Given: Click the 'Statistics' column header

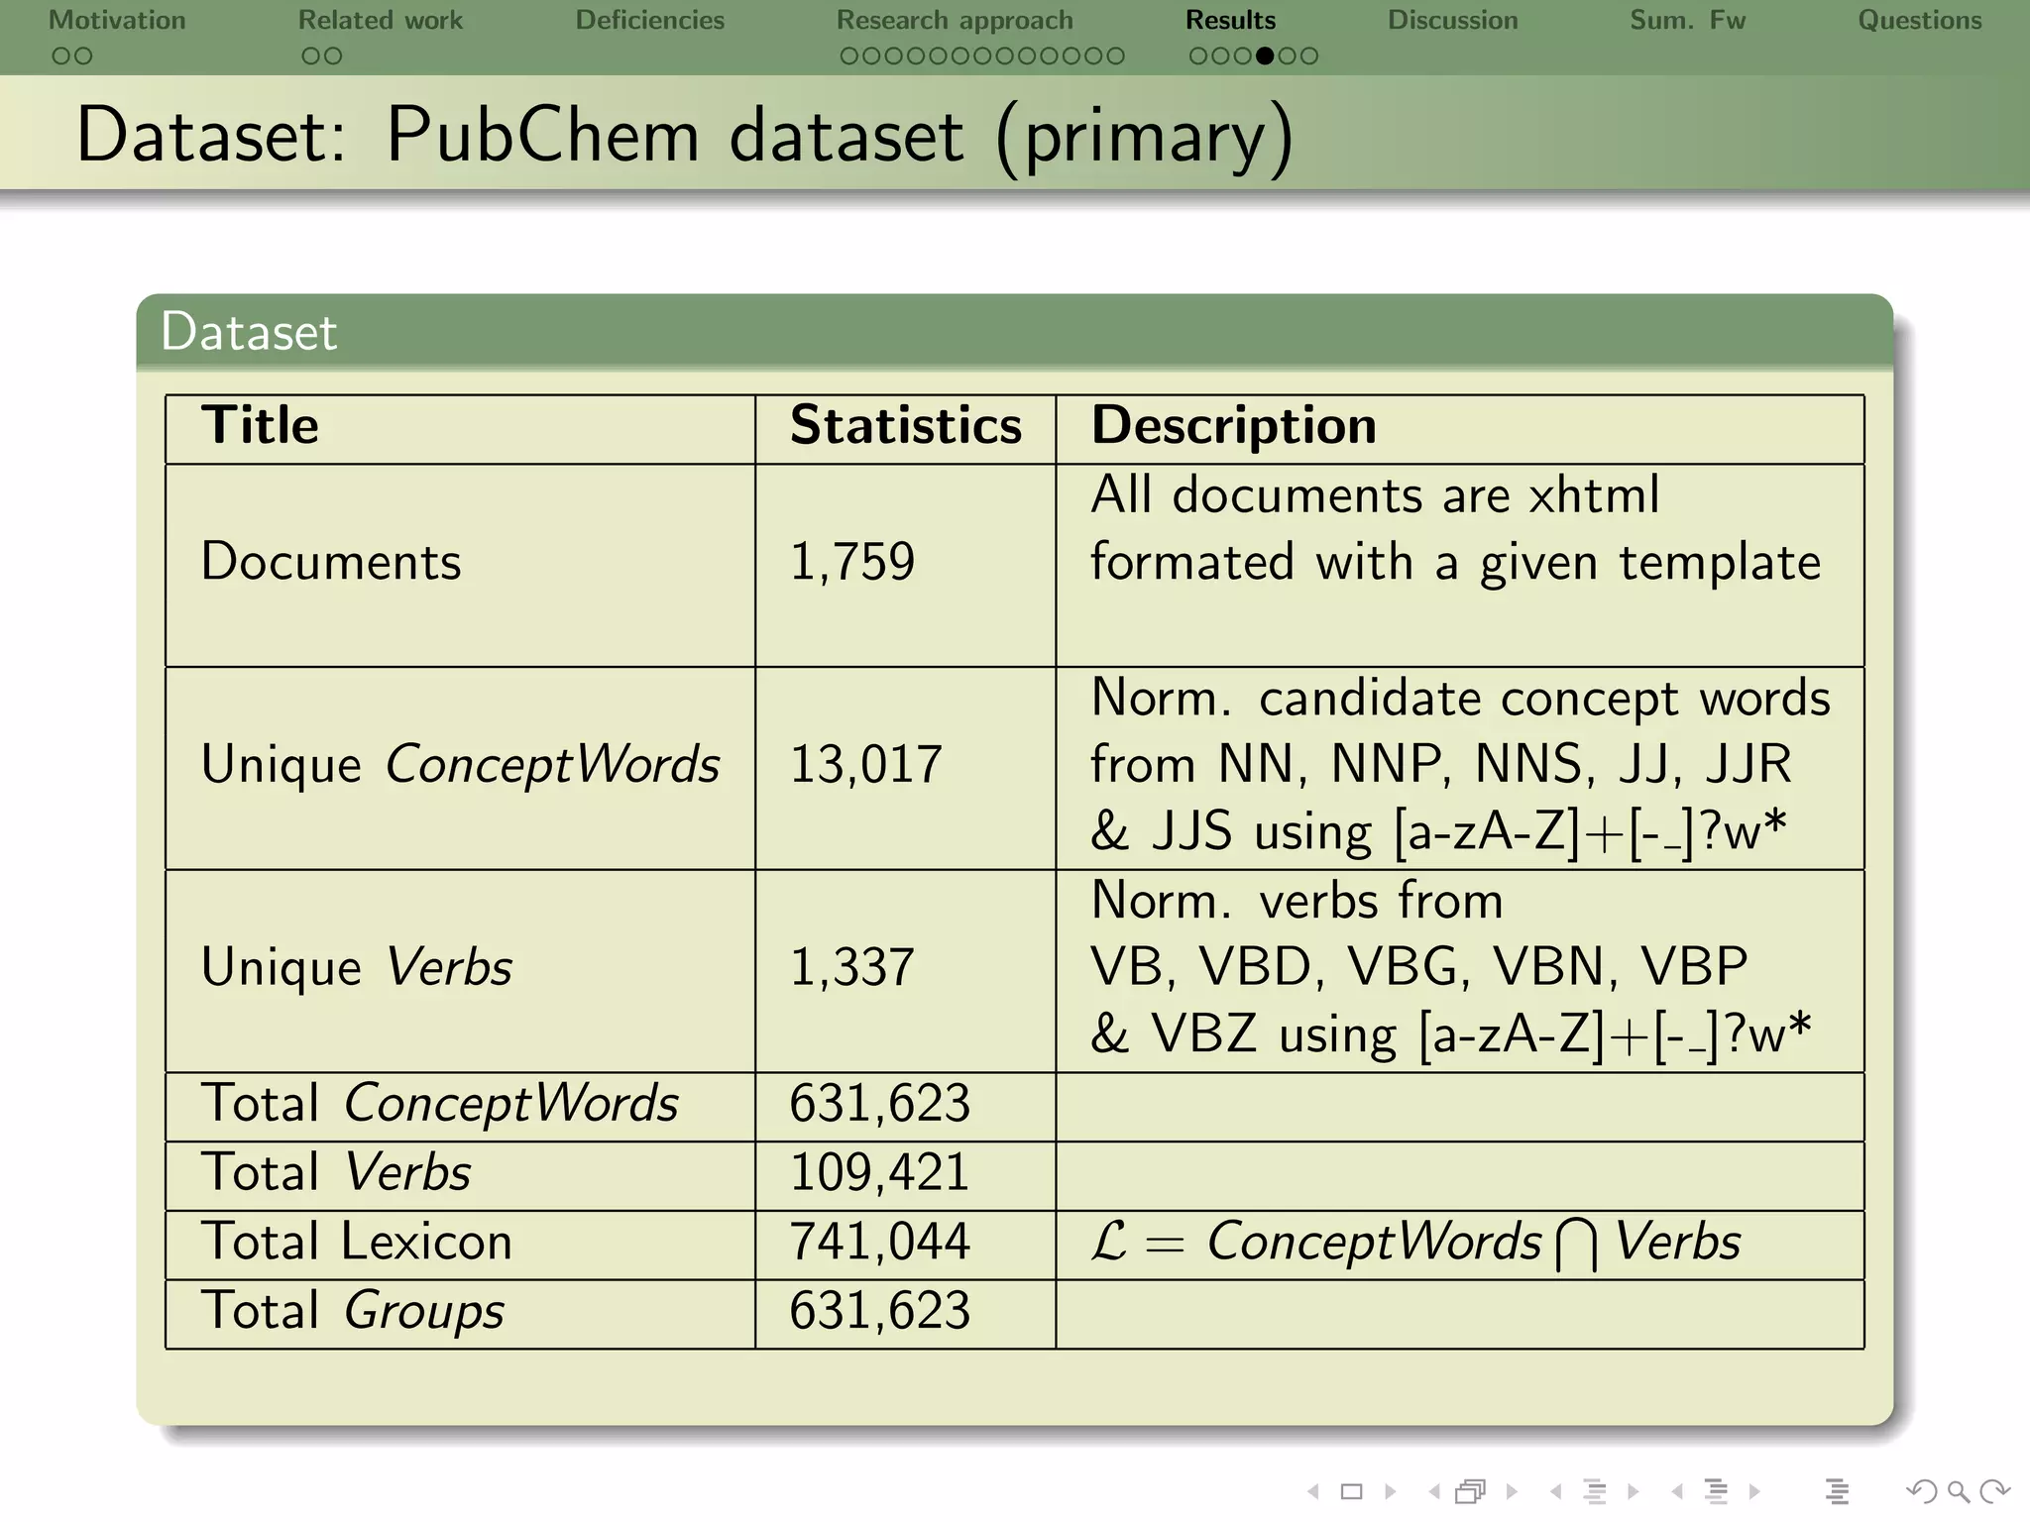Looking at the screenshot, I should (905, 426).
